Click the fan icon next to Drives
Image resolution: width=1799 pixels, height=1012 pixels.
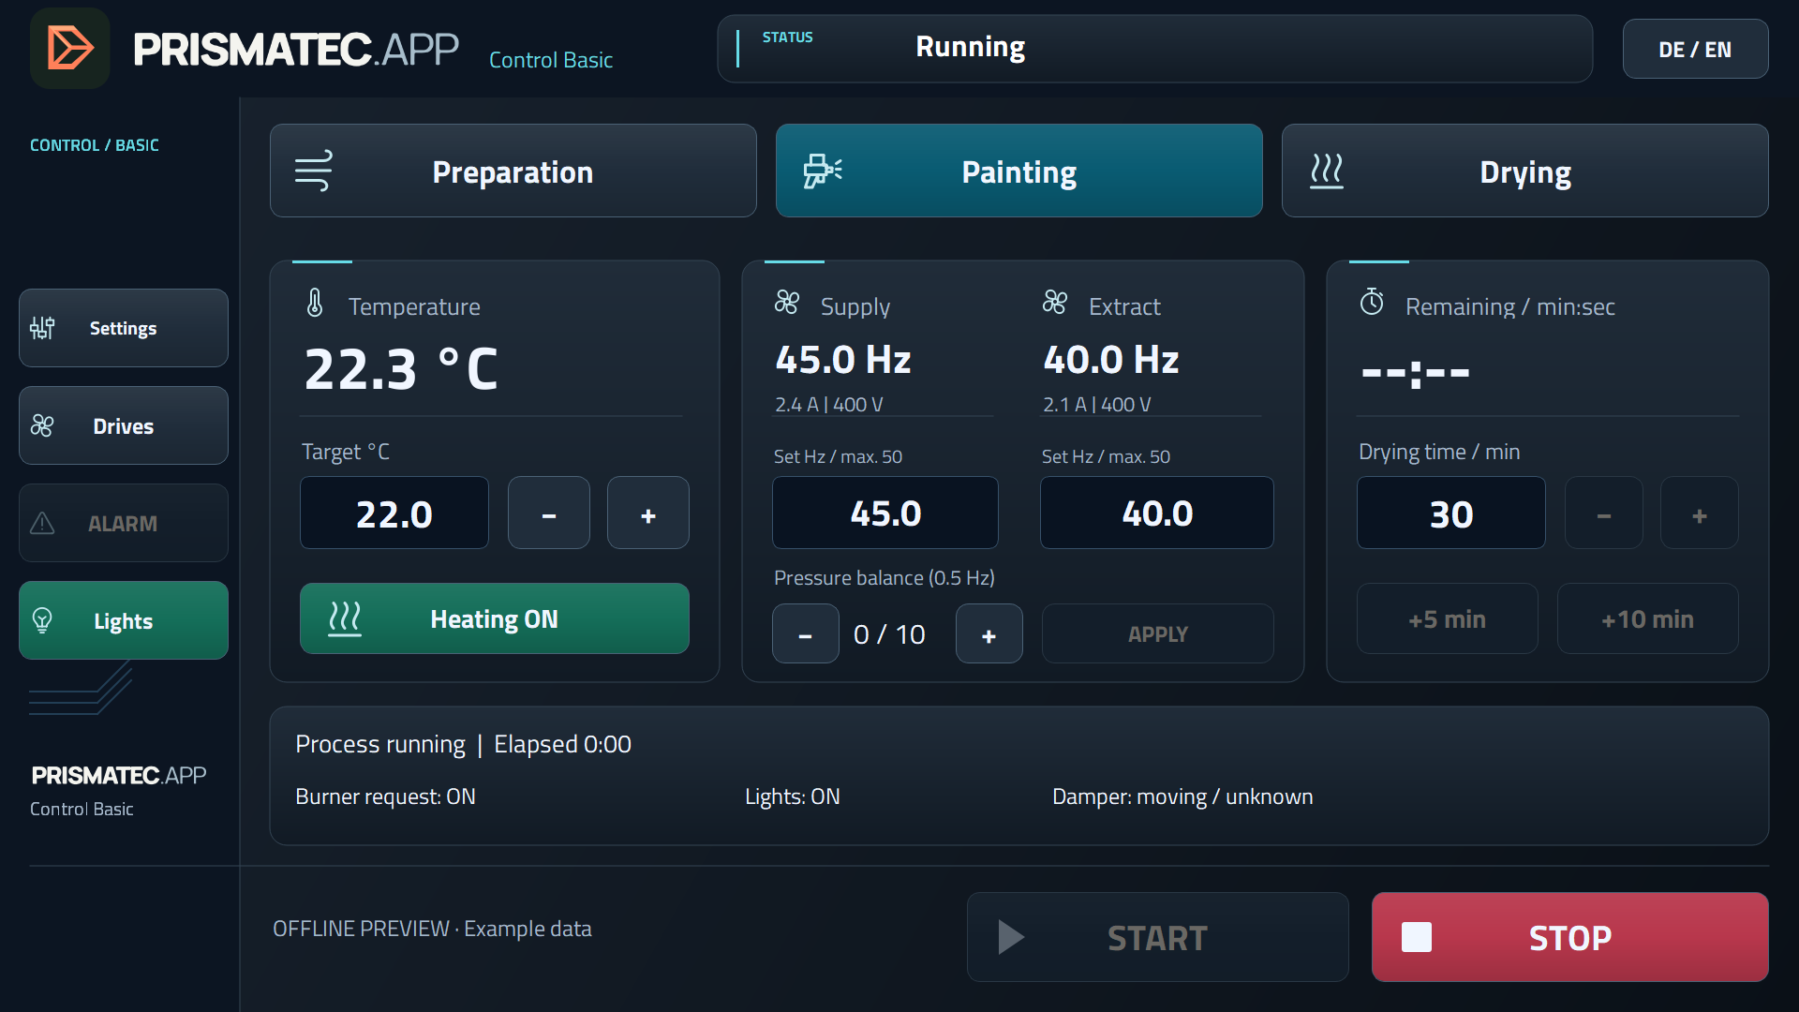click(42, 425)
